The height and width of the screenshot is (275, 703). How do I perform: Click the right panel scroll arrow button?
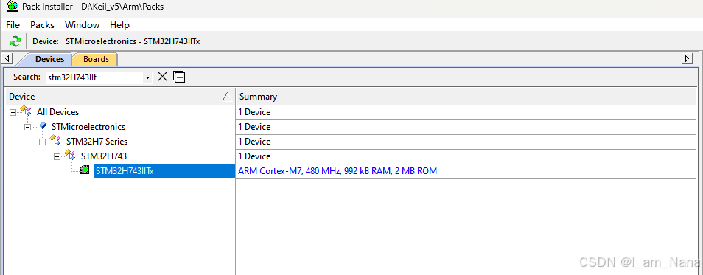(688, 59)
